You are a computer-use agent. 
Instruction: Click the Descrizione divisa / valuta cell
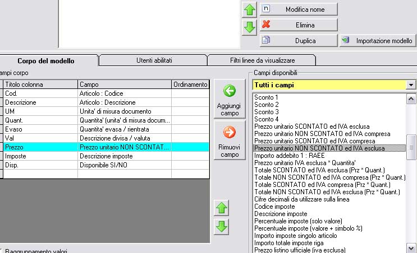[x=125, y=138]
